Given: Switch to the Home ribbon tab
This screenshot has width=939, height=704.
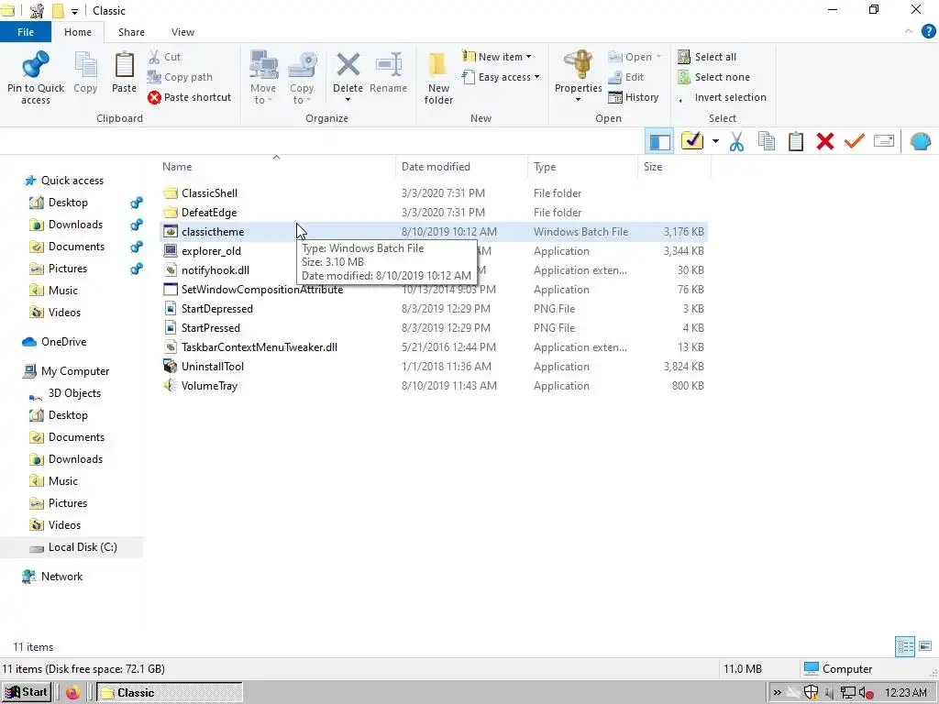Looking at the screenshot, I should point(78,32).
